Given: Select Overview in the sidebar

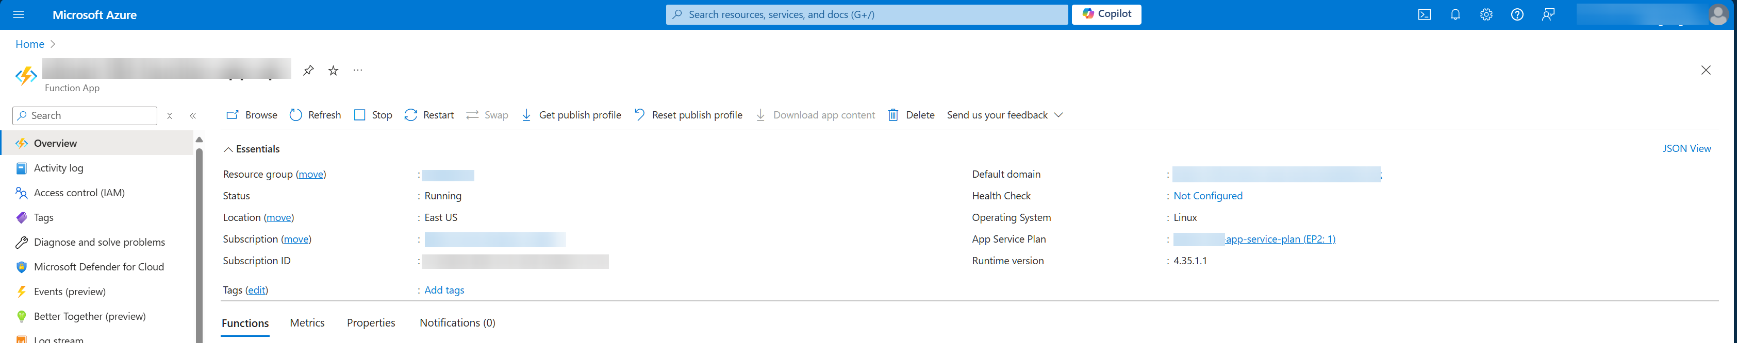Looking at the screenshot, I should [96, 143].
